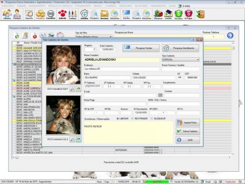Open the FINANCEIRO menu

click(125, 6)
